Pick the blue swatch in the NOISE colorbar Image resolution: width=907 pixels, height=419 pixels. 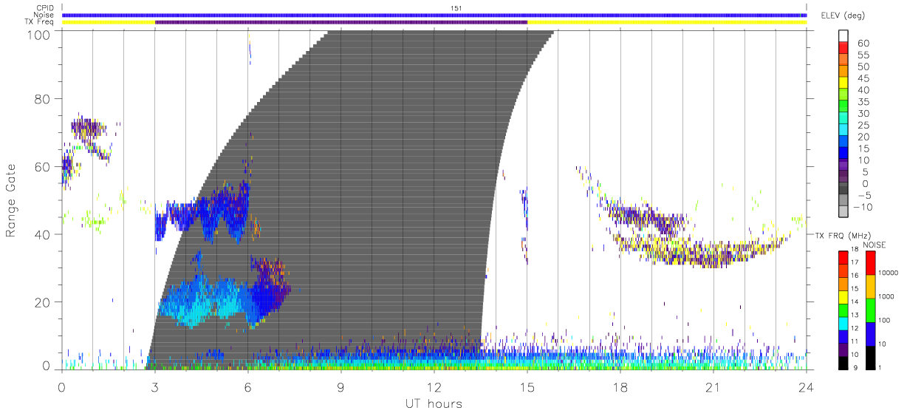[x=870, y=334]
